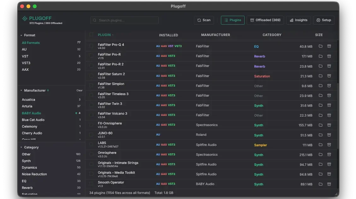Reveal Omnisphere in Finder via folder icon

tap(320, 154)
